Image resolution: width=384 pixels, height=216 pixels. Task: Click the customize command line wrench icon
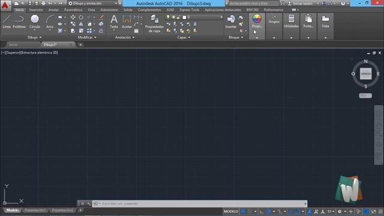(x=89, y=203)
